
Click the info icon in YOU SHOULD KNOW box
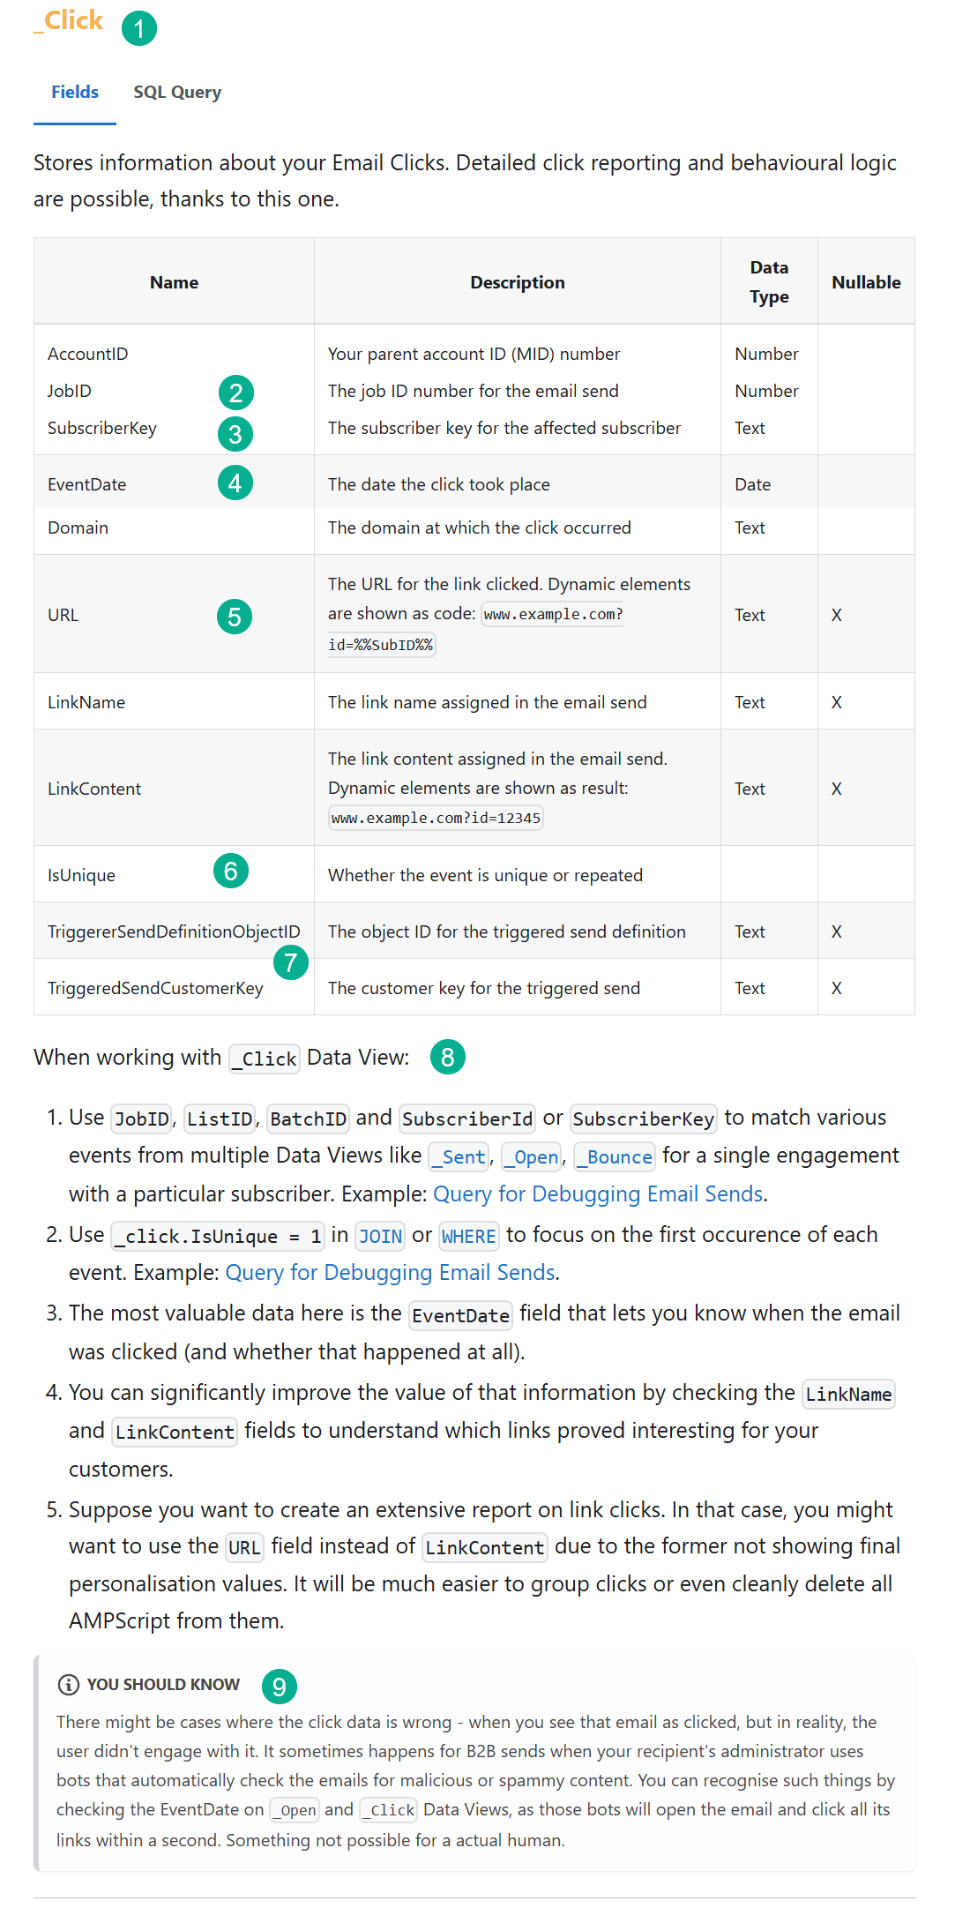68,1683
